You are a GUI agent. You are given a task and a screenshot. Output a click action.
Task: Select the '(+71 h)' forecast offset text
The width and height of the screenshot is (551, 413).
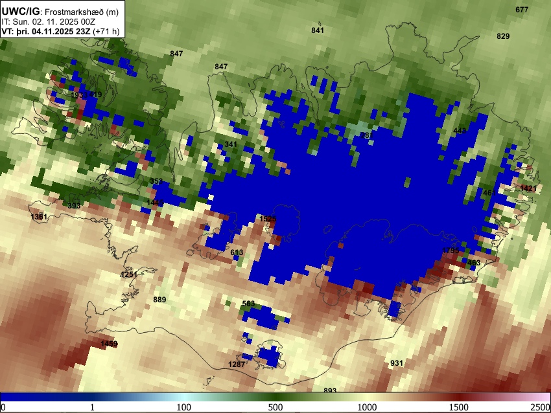(x=106, y=32)
